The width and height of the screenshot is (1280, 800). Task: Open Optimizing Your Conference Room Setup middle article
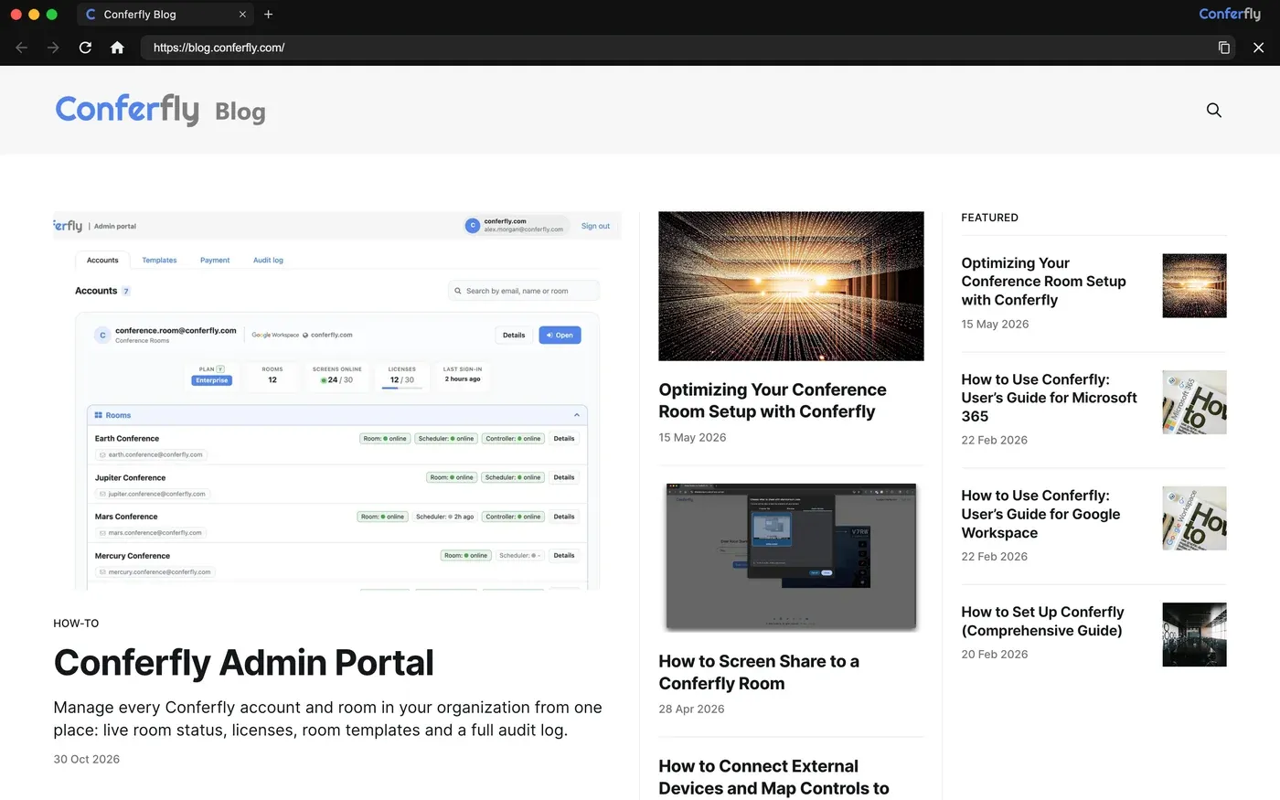pos(773,400)
